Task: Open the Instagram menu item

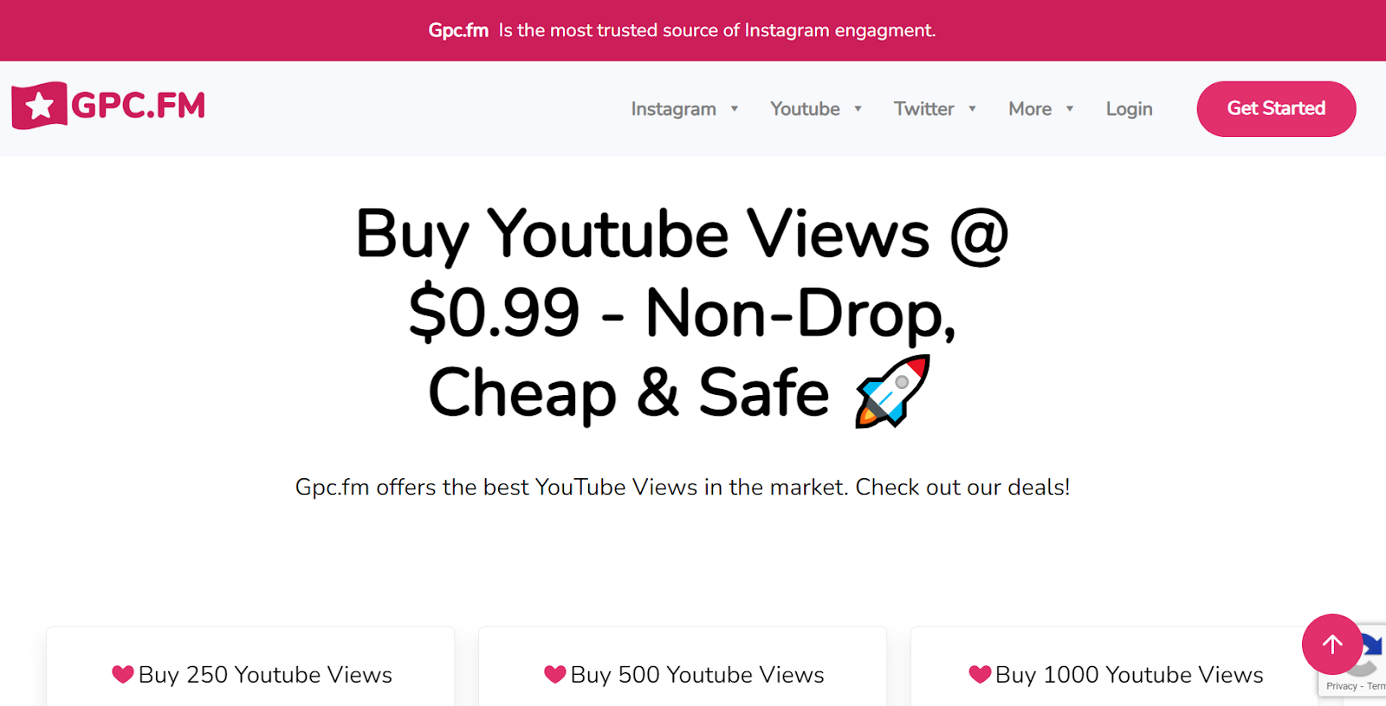Action: (x=673, y=109)
